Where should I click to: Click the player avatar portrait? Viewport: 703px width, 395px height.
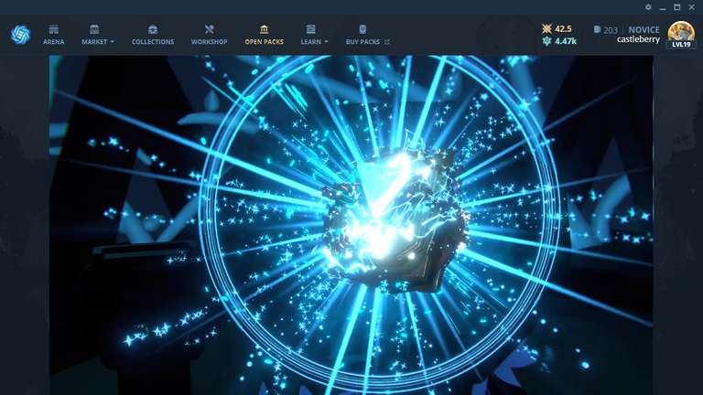pos(681,31)
